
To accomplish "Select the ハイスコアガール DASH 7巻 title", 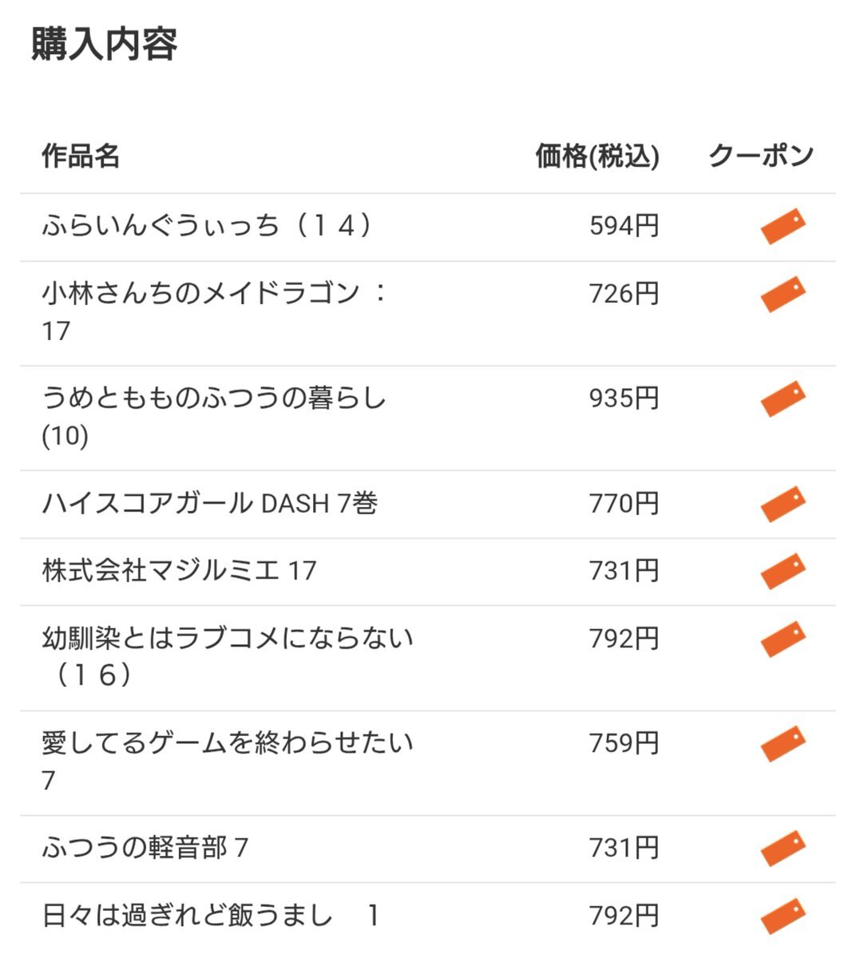I will [x=210, y=504].
